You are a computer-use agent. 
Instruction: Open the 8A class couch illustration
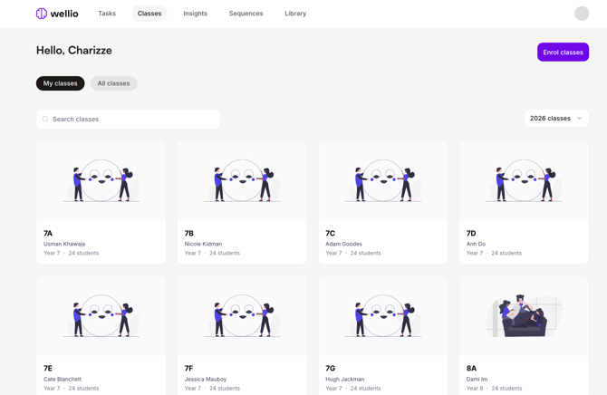[x=524, y=315]
